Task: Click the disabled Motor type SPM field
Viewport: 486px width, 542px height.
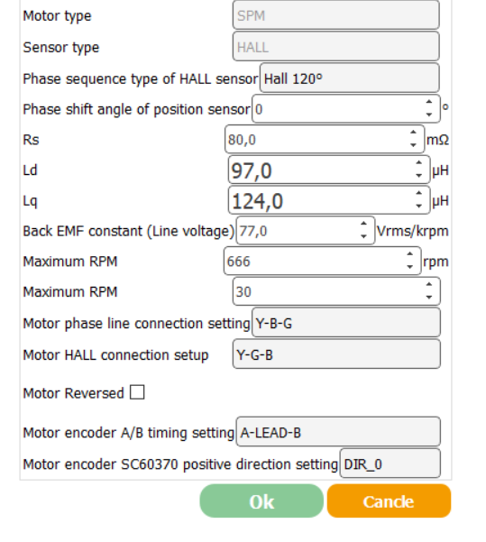Action: 336,14
